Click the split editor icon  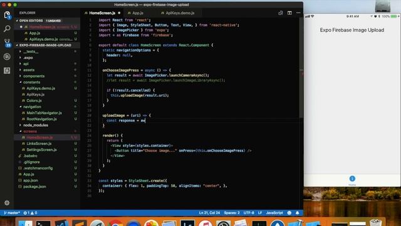tap(289, 13)
